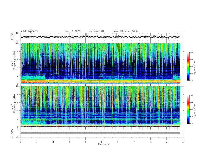Viewport: 206px width, 159px height.
Task: Select the "Jan. 15, 2026" date text
Action: click(73, 31)
